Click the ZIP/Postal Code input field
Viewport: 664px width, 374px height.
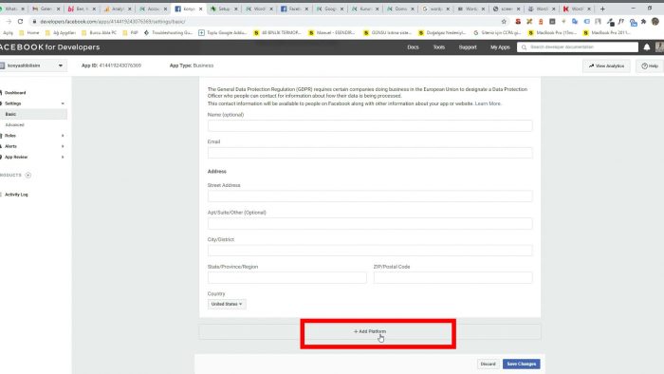pyautogui.click(x=452, y=277)
